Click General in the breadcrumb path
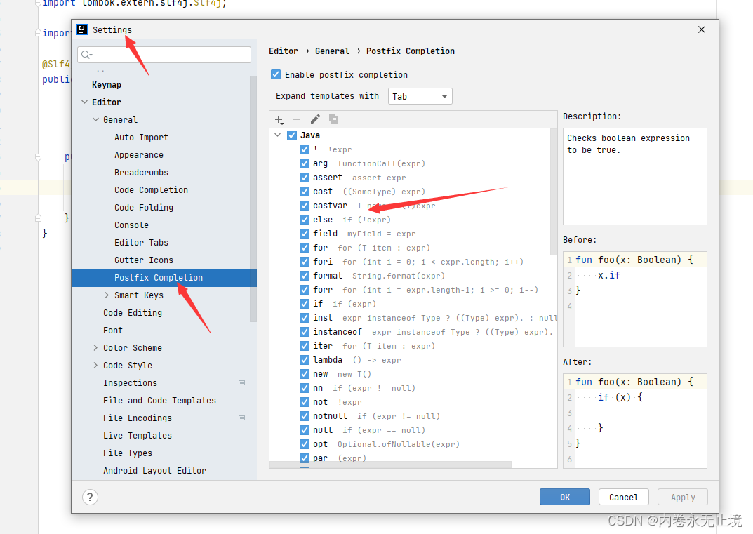 [333, 51]
